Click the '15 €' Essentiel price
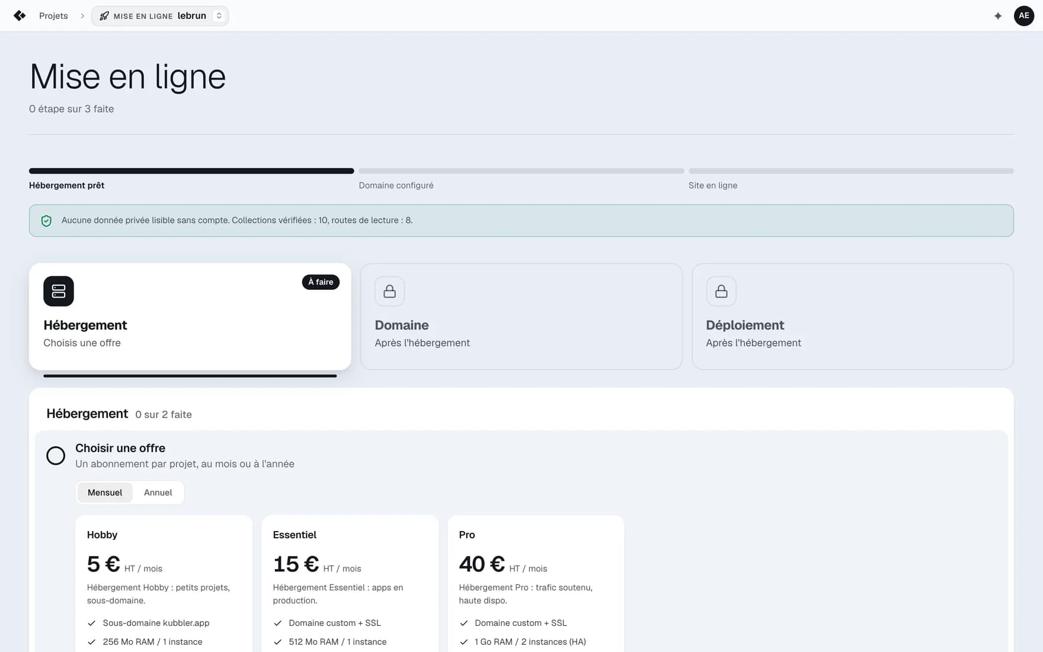 click(296, 564)
